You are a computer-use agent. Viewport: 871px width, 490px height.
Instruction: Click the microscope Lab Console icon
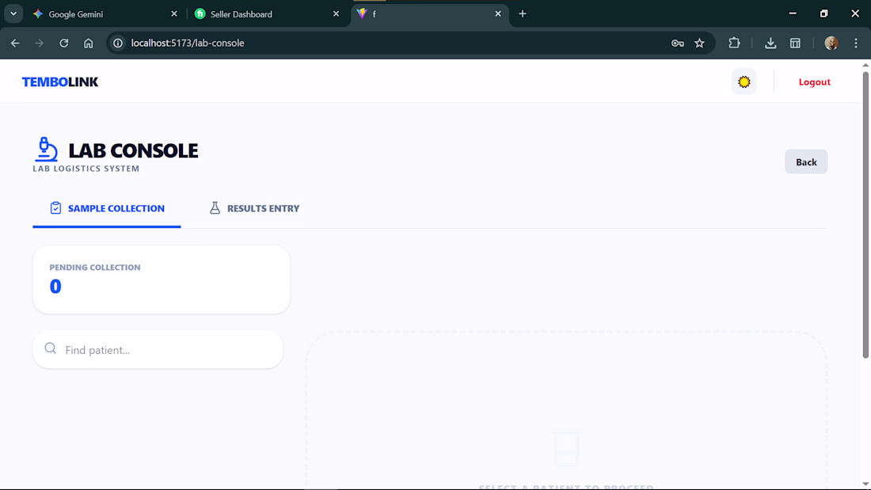tap(46, 150)
